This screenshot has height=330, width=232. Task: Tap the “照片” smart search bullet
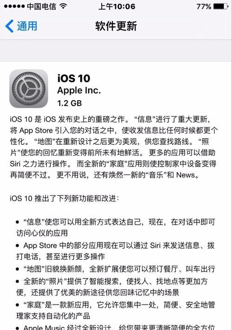112,287
